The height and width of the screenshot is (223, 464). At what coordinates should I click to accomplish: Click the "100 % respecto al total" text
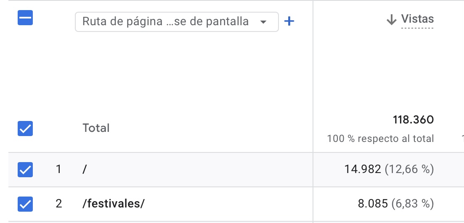(x=380, y=139)
